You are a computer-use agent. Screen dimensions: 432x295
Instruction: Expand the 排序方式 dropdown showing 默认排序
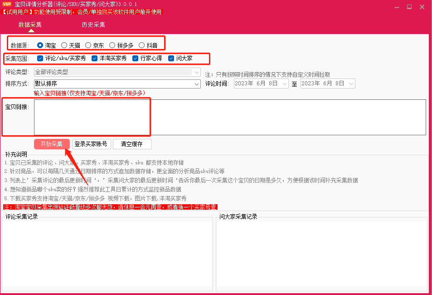pyautogui.click(x=117, y=84)
